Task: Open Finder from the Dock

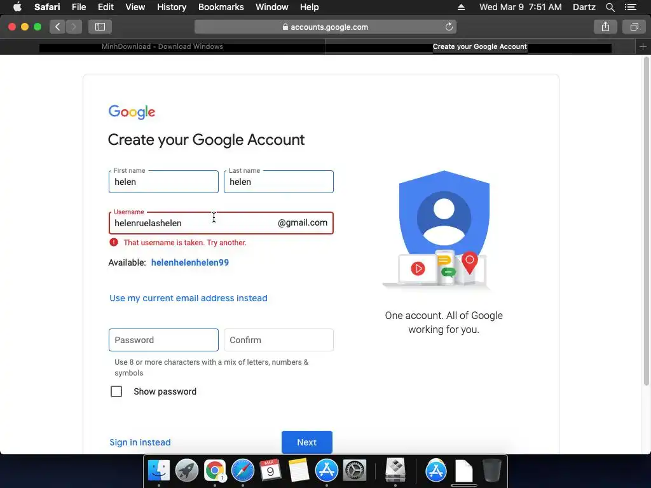Action: point(159,471)
